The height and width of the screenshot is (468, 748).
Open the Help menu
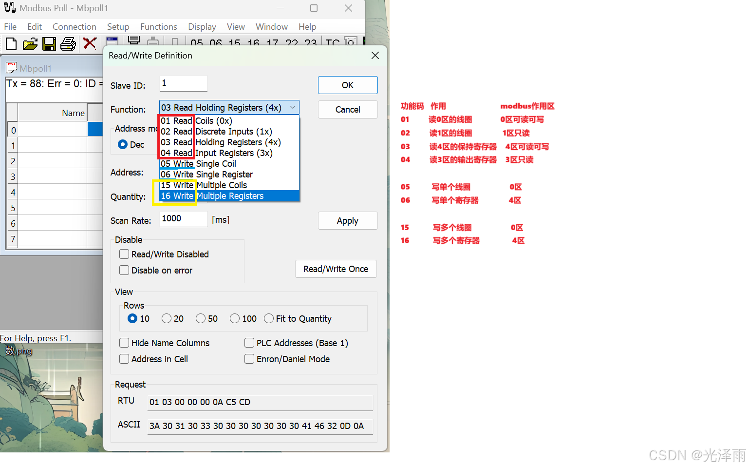point(307,26)
